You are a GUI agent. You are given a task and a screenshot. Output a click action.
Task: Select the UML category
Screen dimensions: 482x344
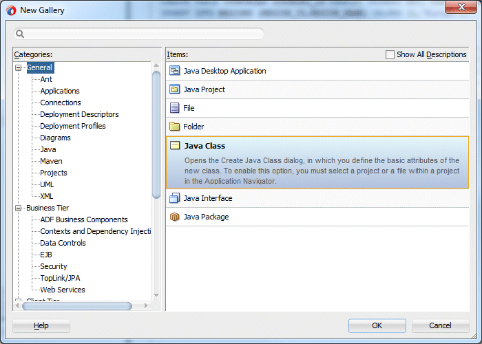tap(47, 184)
